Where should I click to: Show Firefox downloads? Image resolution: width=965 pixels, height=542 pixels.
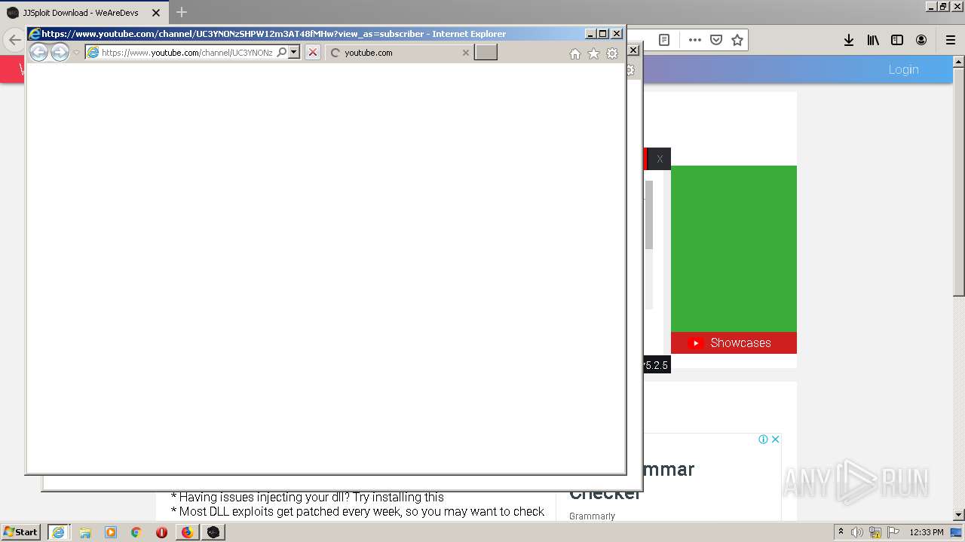point(849,40)
